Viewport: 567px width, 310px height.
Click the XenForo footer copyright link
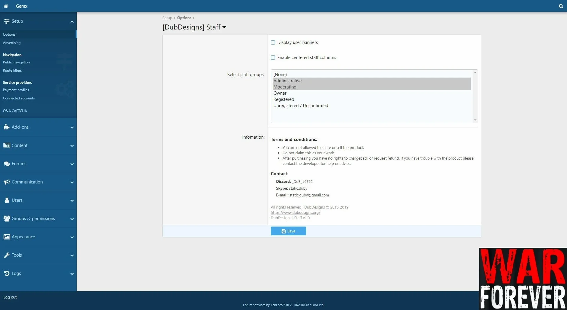[x=283, y=305]
